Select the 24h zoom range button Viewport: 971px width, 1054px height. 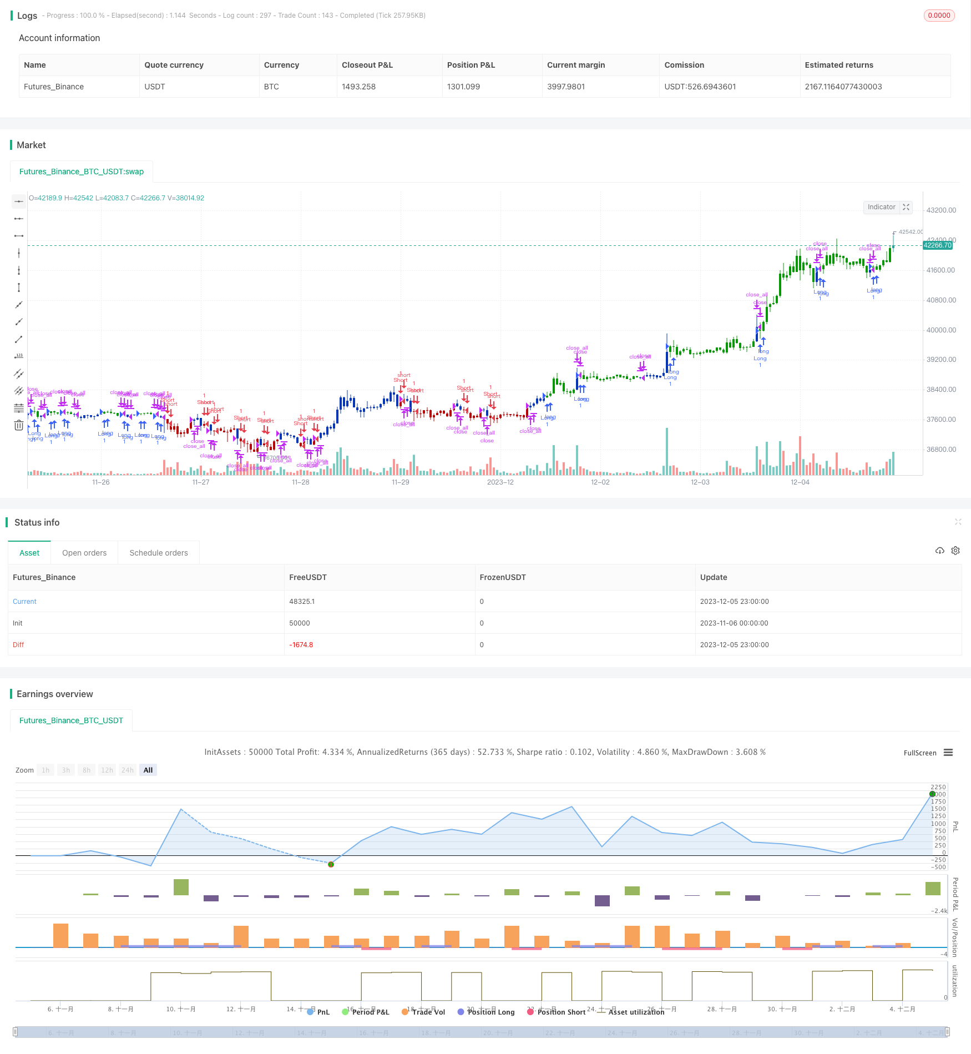pos(127,770)
